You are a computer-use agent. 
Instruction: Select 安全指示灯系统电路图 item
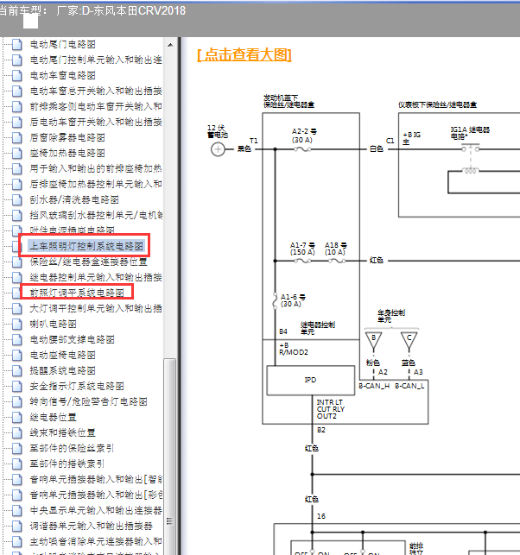click(x=77, y=386)
